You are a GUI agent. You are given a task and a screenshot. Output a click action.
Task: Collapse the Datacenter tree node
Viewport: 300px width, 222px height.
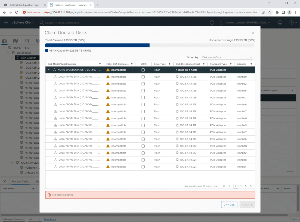point(8,53)
